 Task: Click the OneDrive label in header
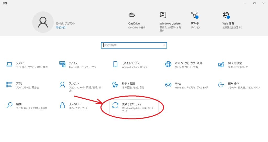click(x=134, y=23)
